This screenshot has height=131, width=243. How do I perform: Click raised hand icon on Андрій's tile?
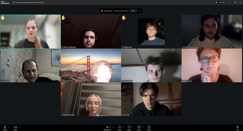point(124,18)
